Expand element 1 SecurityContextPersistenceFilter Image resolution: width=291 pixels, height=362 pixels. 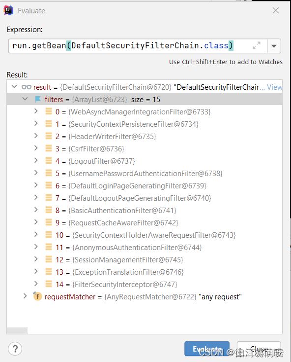[x=36, y=123]
